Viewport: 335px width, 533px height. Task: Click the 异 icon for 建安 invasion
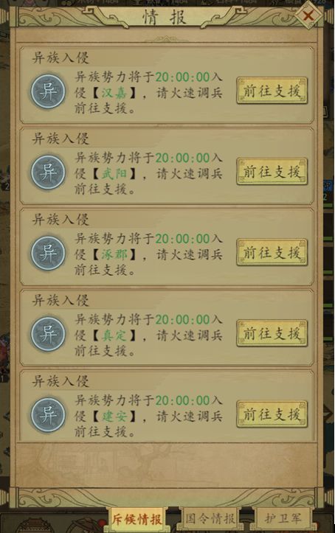point(48,415)
